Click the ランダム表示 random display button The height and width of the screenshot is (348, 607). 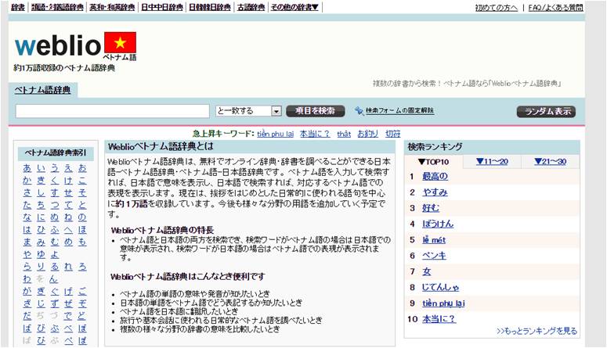546,111
